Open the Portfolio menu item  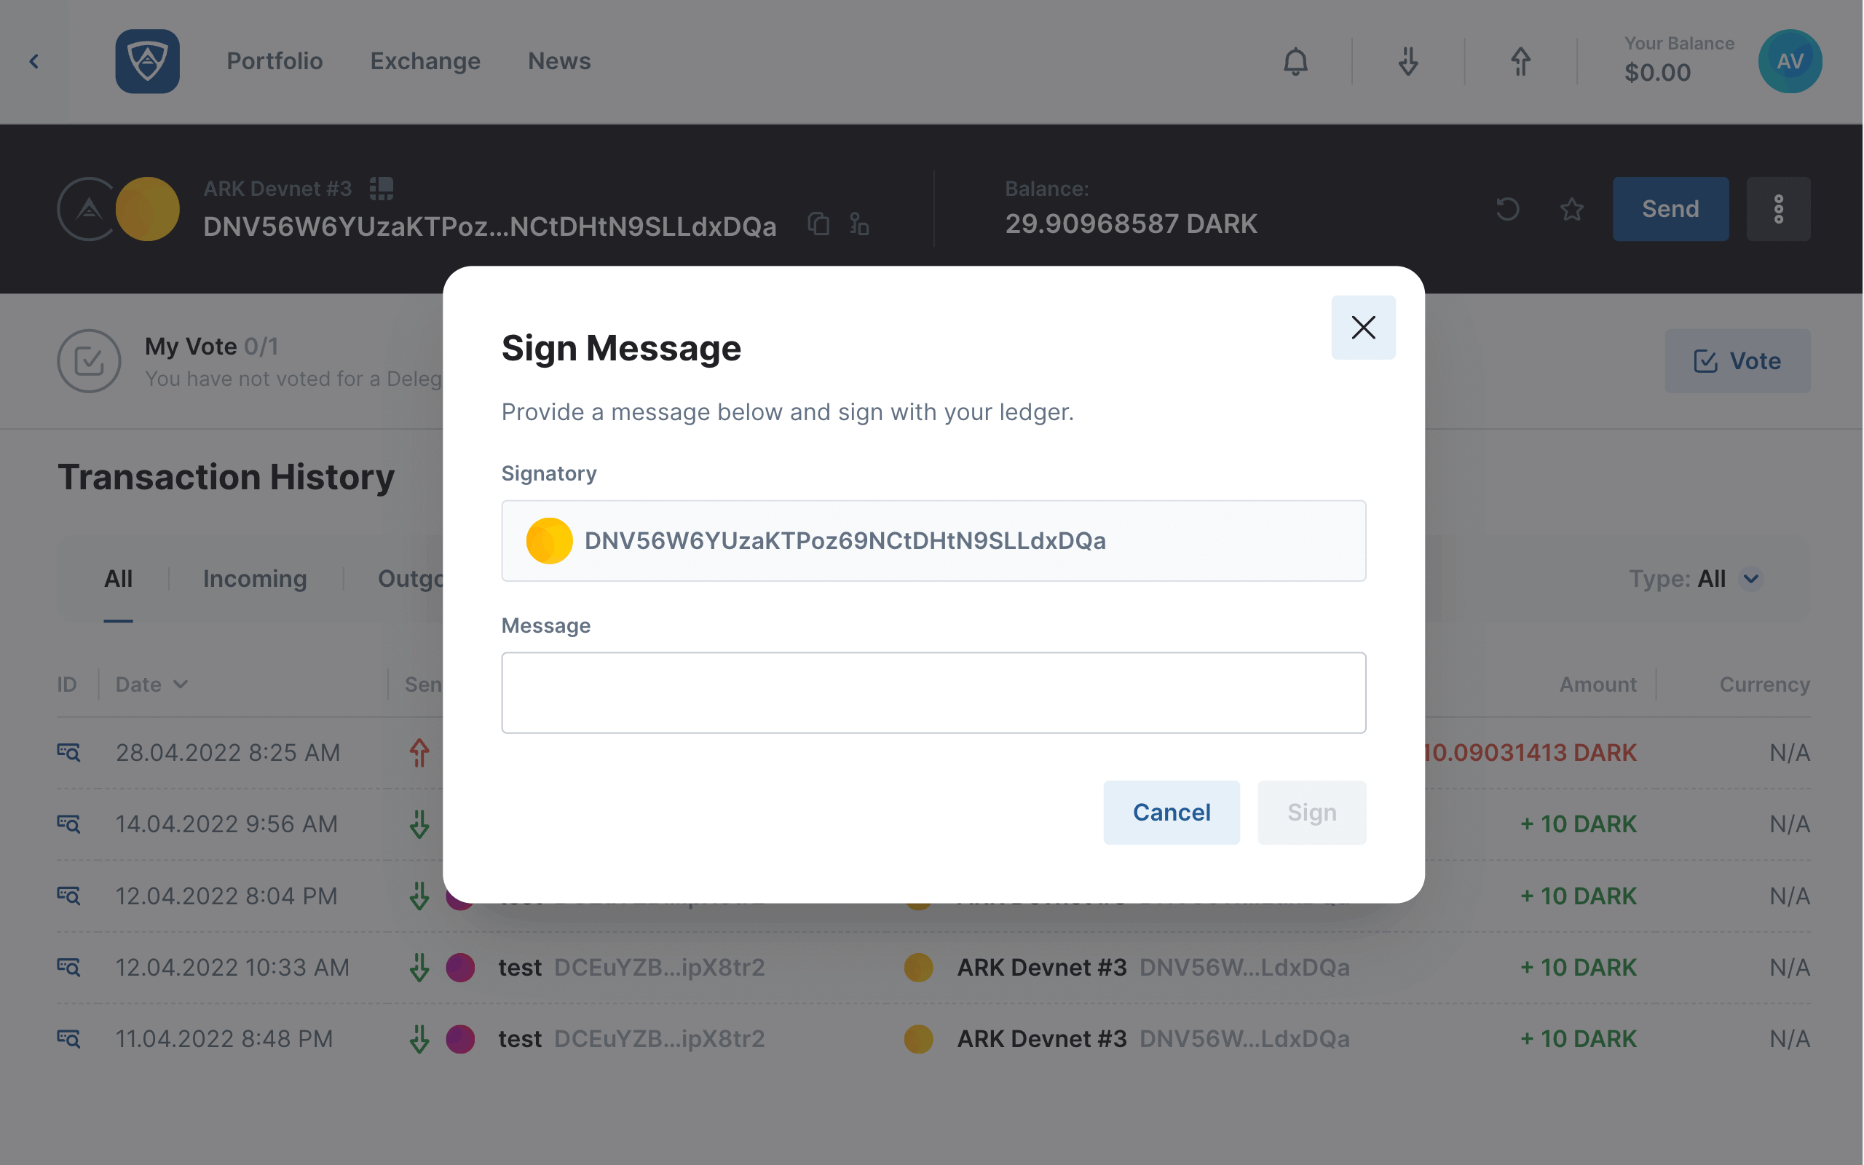(275, 61)
